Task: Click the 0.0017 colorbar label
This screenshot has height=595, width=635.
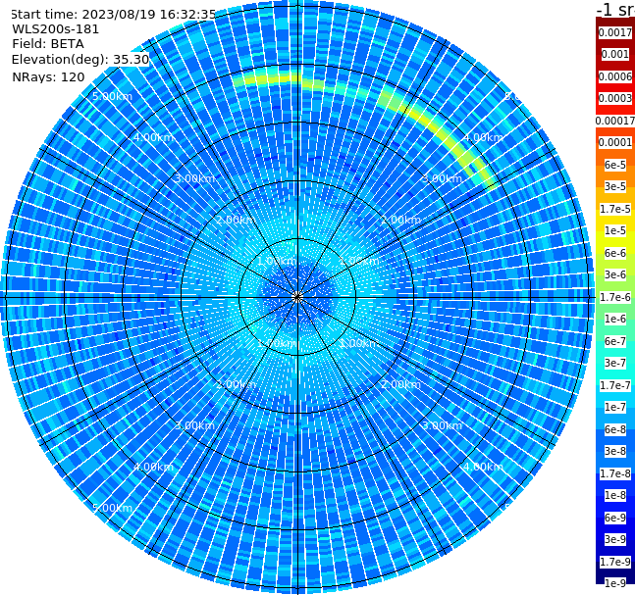Action: click(x=615, y=32)
